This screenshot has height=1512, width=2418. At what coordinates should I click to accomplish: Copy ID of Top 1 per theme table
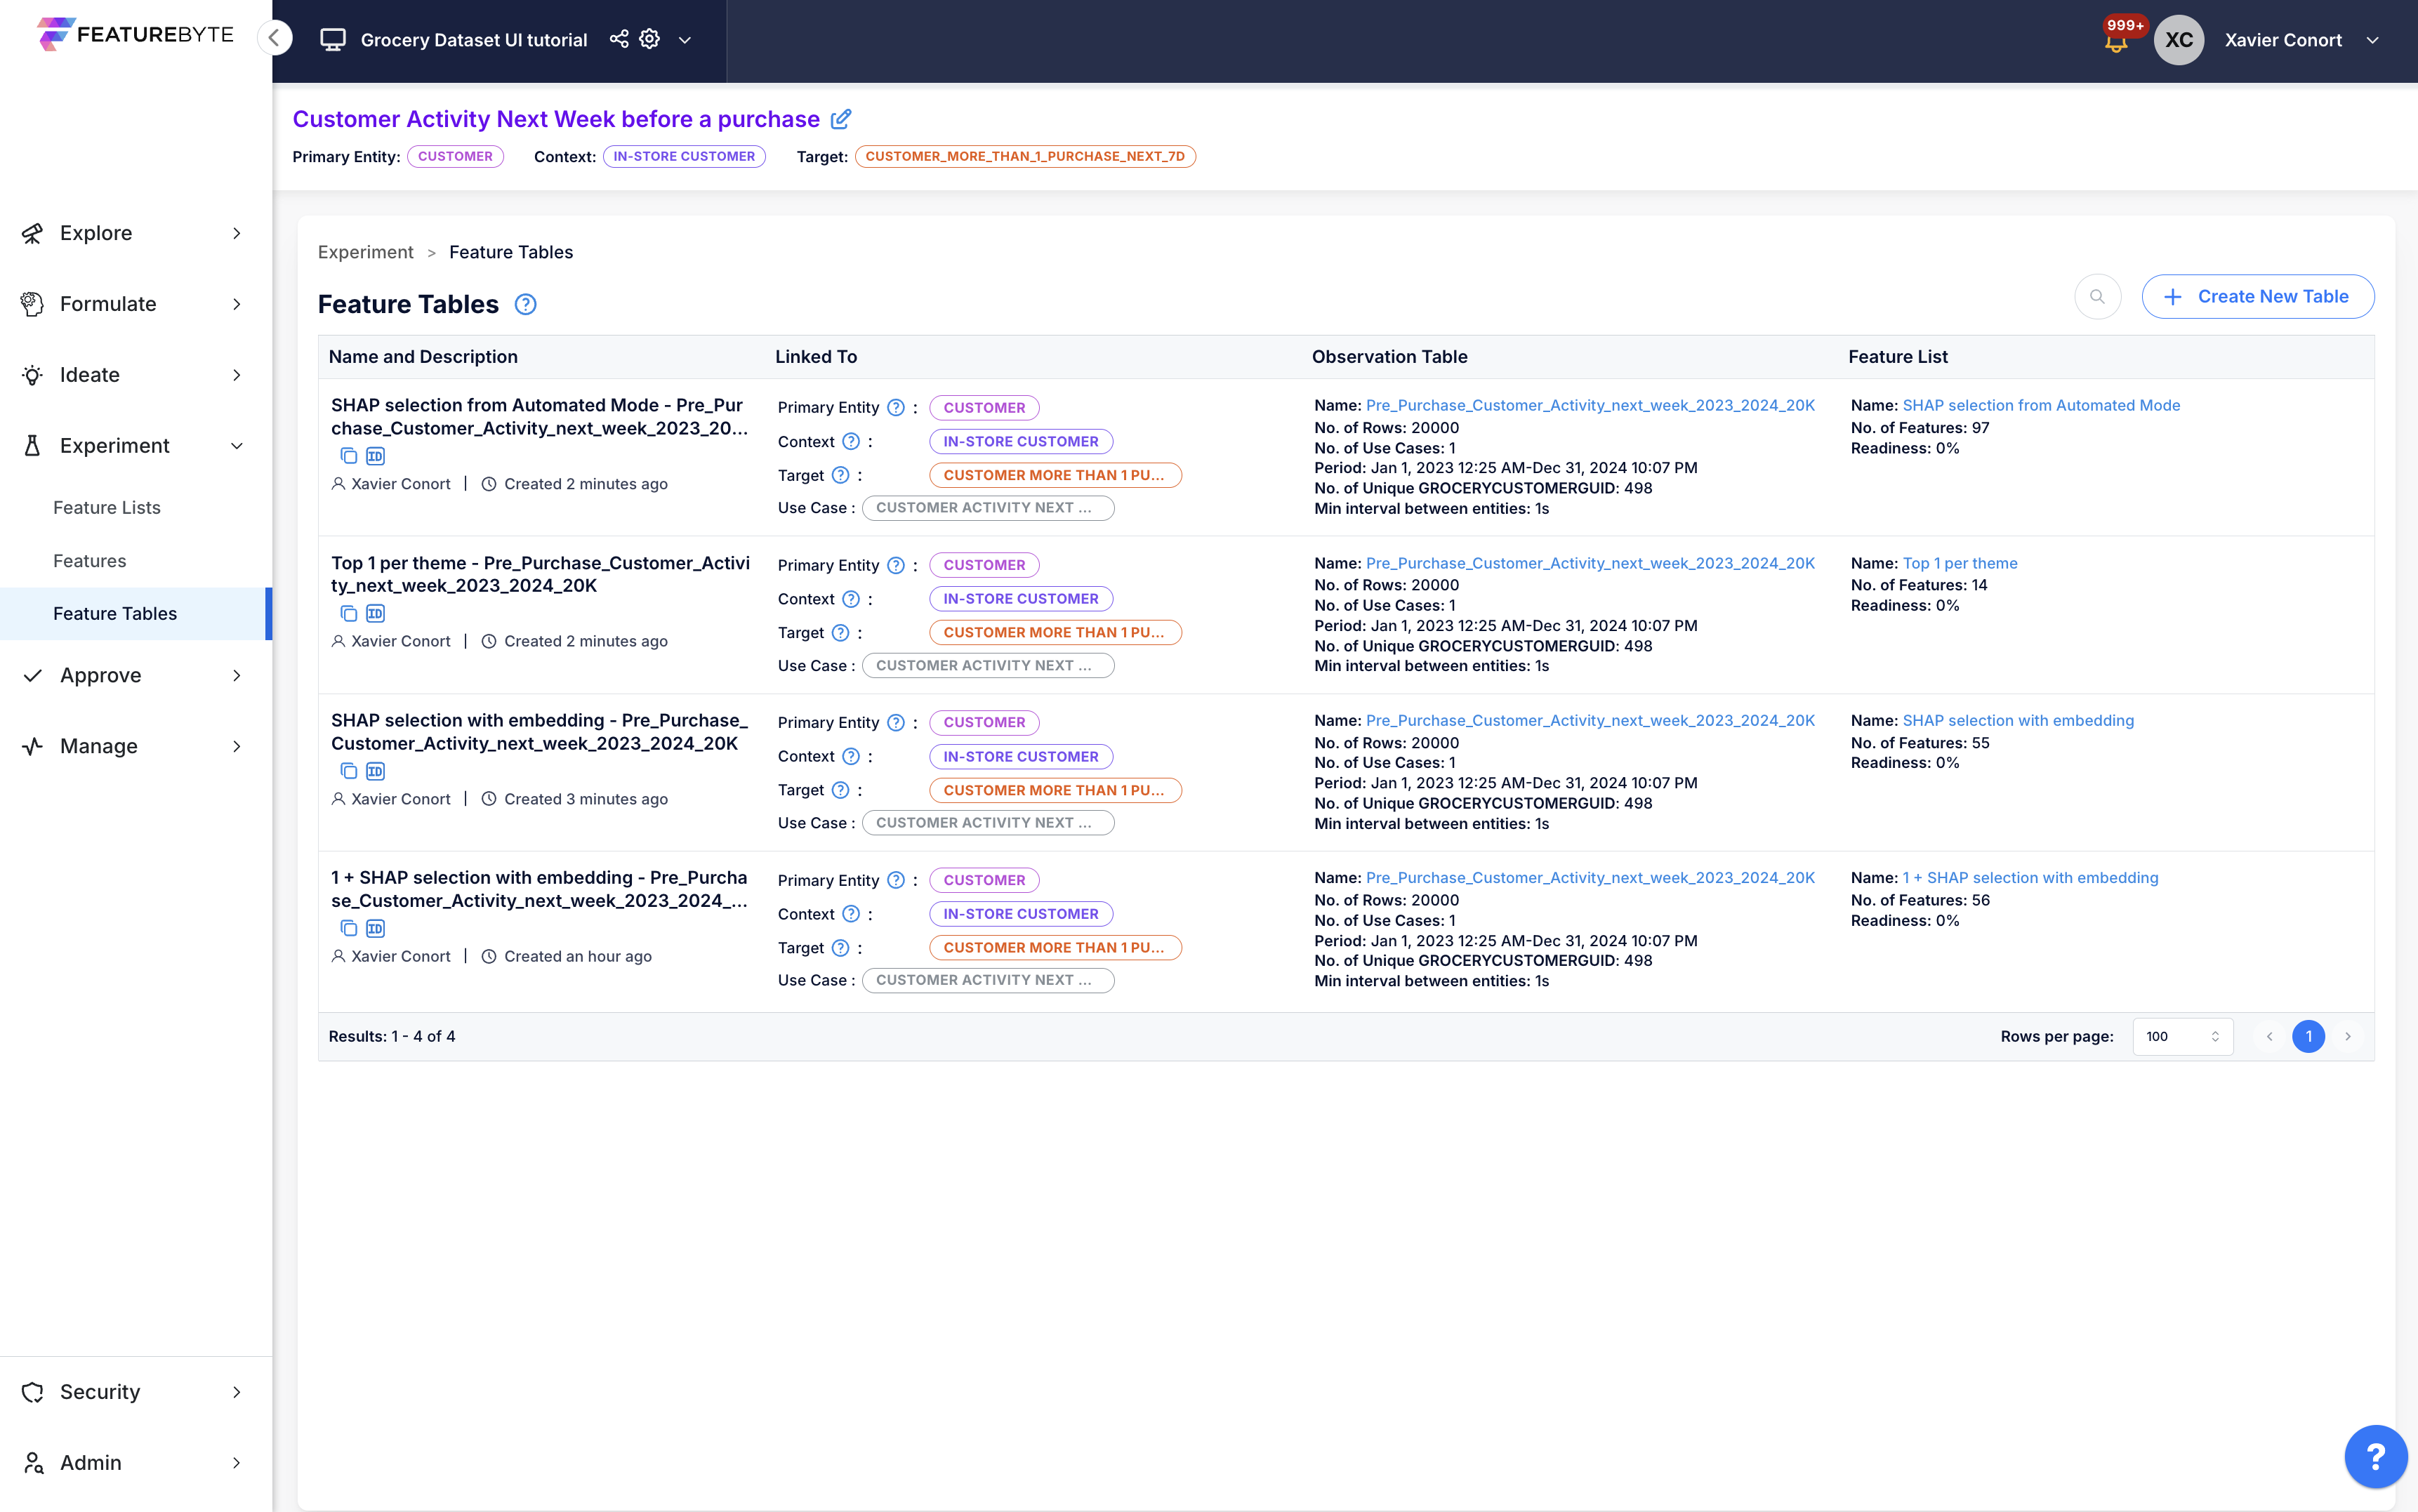[x=375, y=613]
